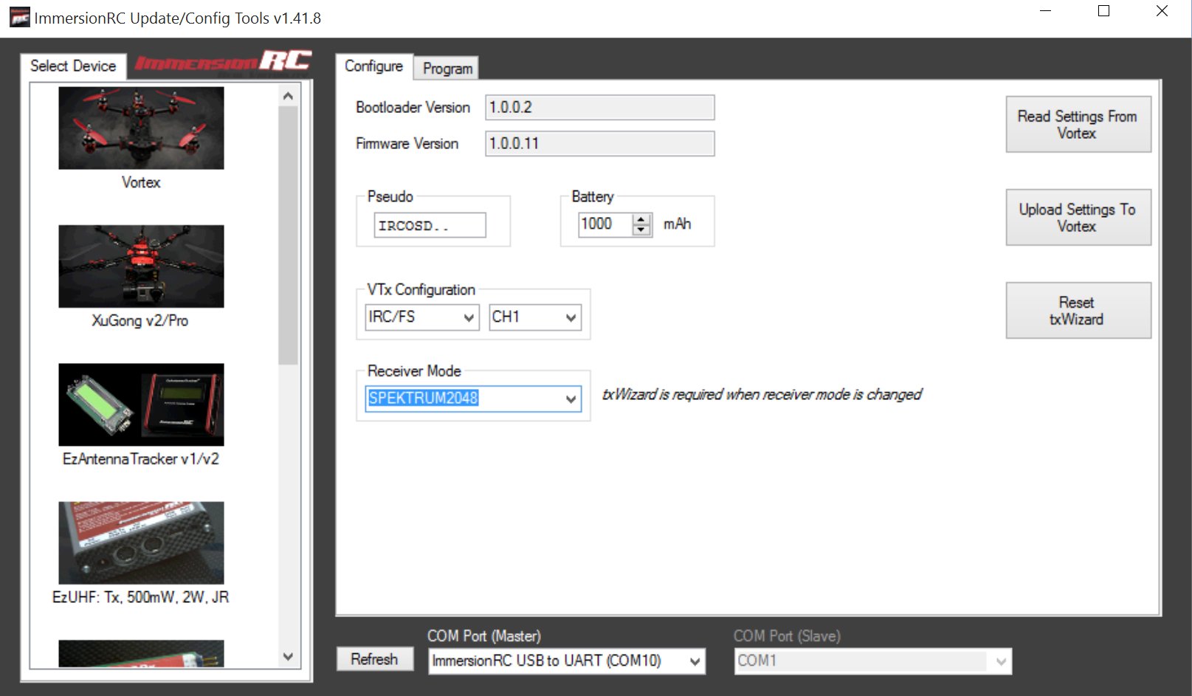Click the Firmware Version field

tap(600, 143)
